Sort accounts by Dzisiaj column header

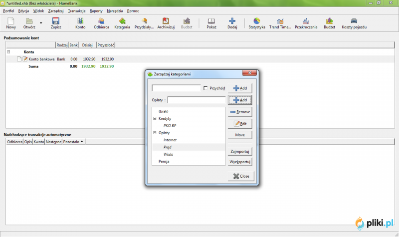click(87, 45)
